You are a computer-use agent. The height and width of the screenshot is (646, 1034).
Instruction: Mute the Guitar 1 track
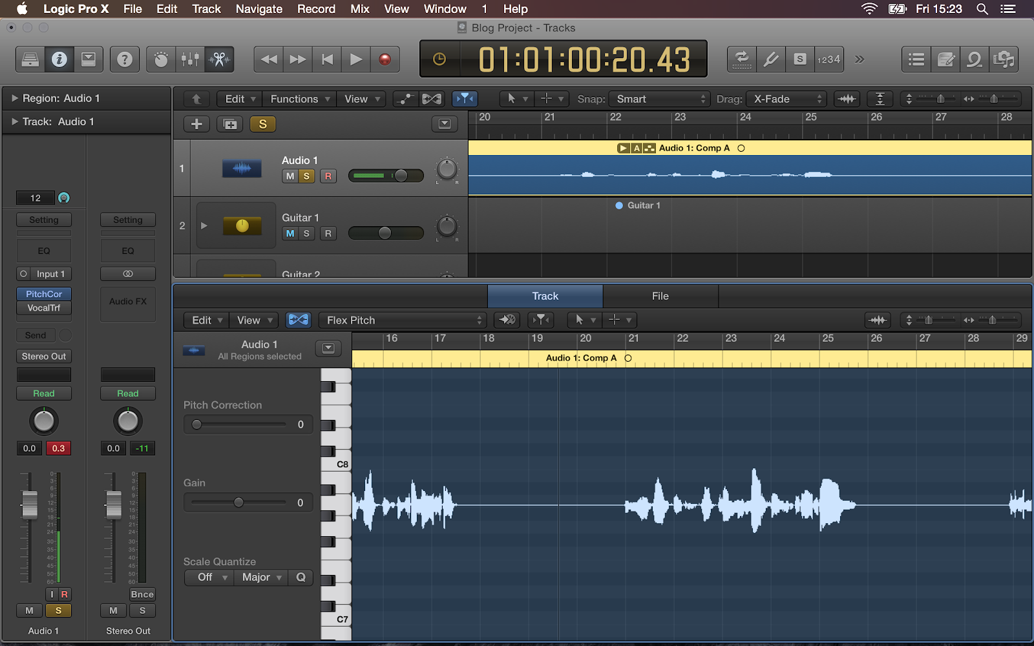[290, 233]
